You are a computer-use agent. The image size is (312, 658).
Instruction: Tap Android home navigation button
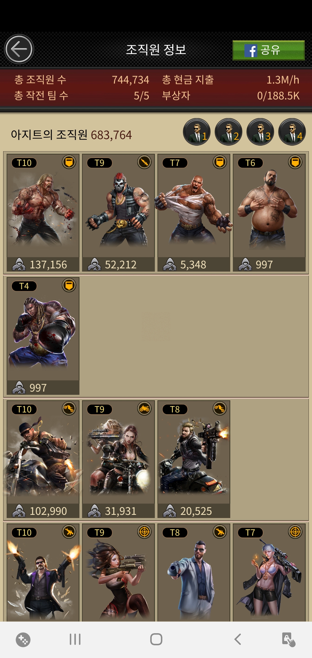(x=156, y=639)
